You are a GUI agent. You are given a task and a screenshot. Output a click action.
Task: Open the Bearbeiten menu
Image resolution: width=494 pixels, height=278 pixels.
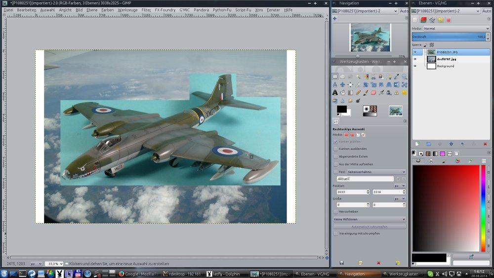point(27,10)
